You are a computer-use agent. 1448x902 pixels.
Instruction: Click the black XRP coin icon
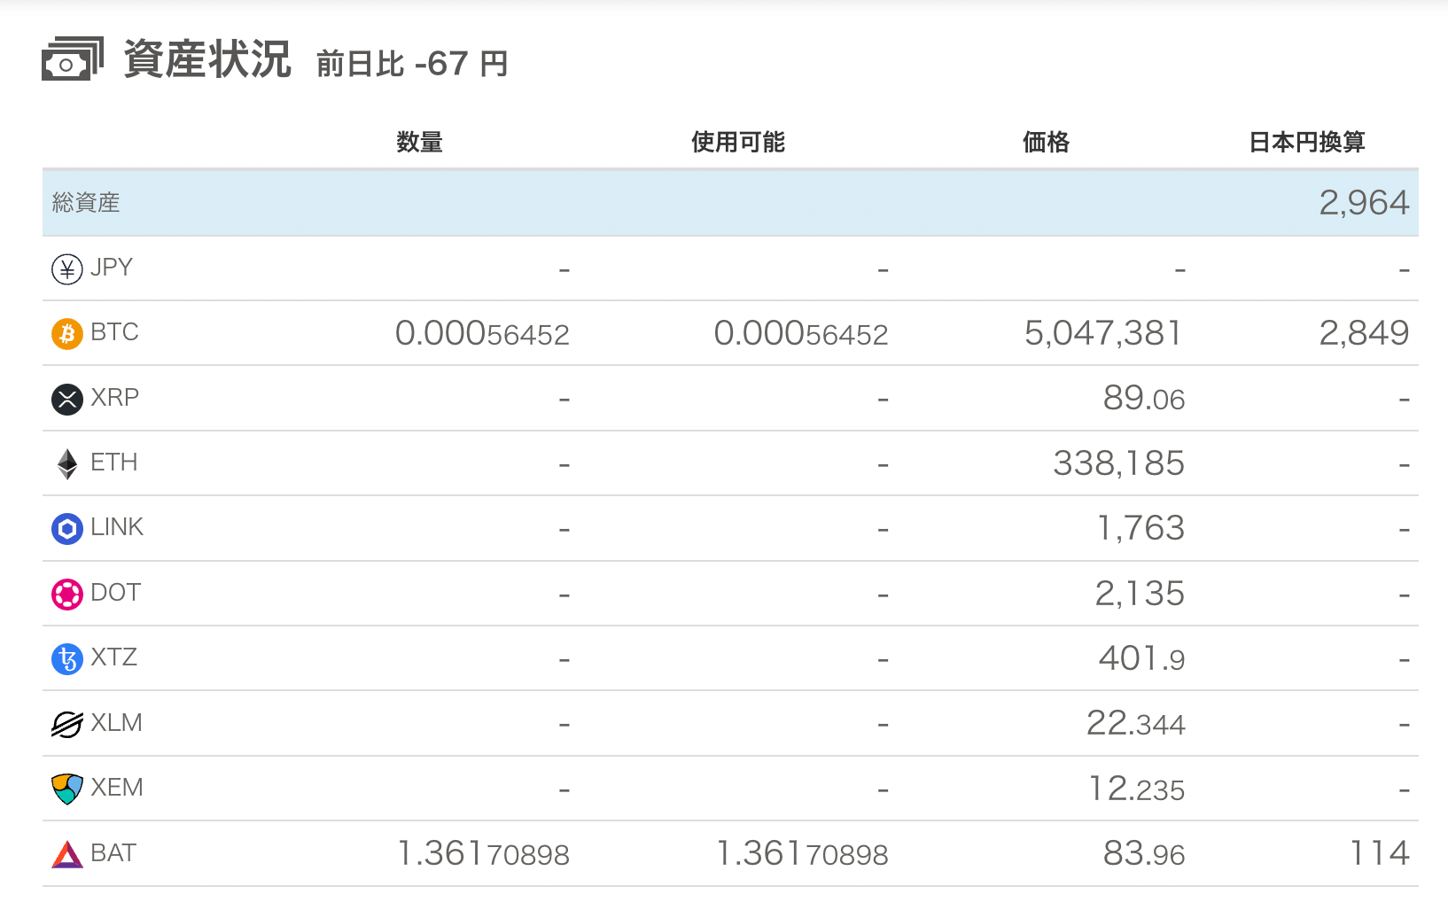(x=67, y=399)
